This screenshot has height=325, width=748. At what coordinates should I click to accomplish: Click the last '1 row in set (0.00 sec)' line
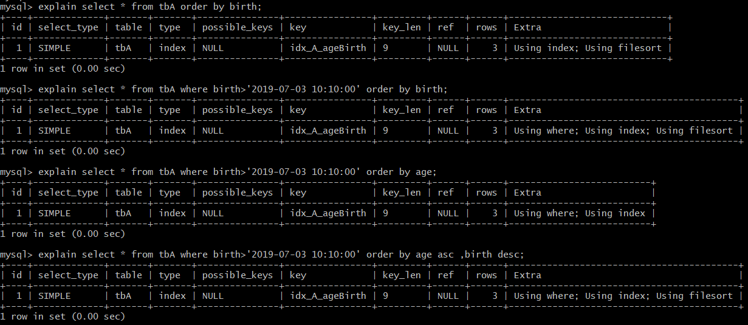63,316
